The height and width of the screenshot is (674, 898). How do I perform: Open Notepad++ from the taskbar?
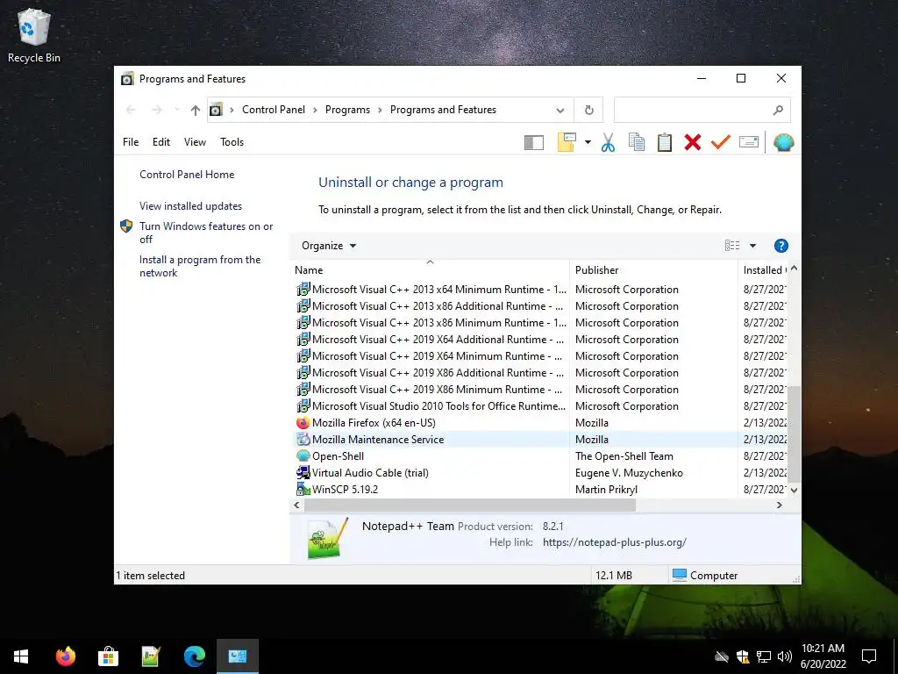pos(151,656)
